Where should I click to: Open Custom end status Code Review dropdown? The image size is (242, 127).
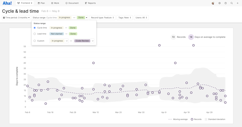click(x=84, y=41)
